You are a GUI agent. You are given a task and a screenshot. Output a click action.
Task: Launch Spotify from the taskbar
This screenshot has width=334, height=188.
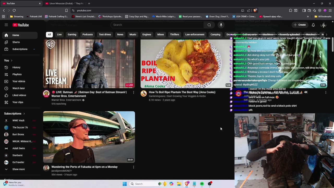202,184
